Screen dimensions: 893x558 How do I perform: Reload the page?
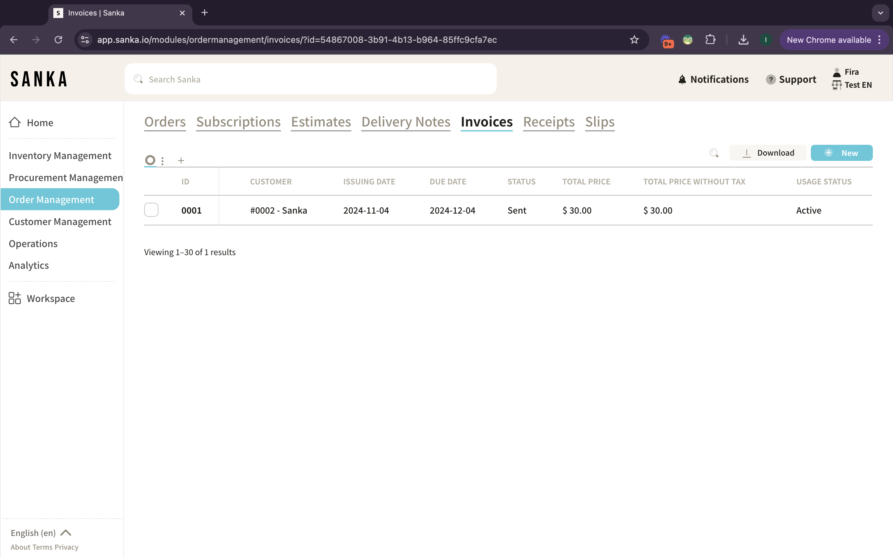[58, 39]
